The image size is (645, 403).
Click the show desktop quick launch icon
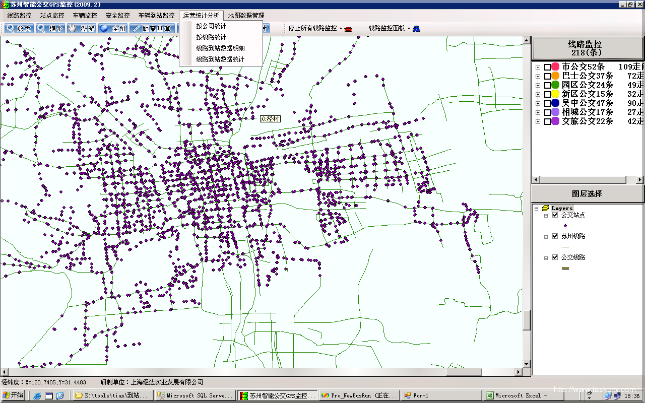point(49,396)
